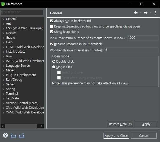This screenshot has width=160, height=142.
Task: Expand the Run/Debug tree node
Action: pos(3,80)
